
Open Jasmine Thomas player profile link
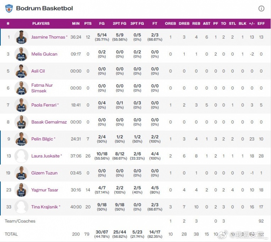[48, 37]
